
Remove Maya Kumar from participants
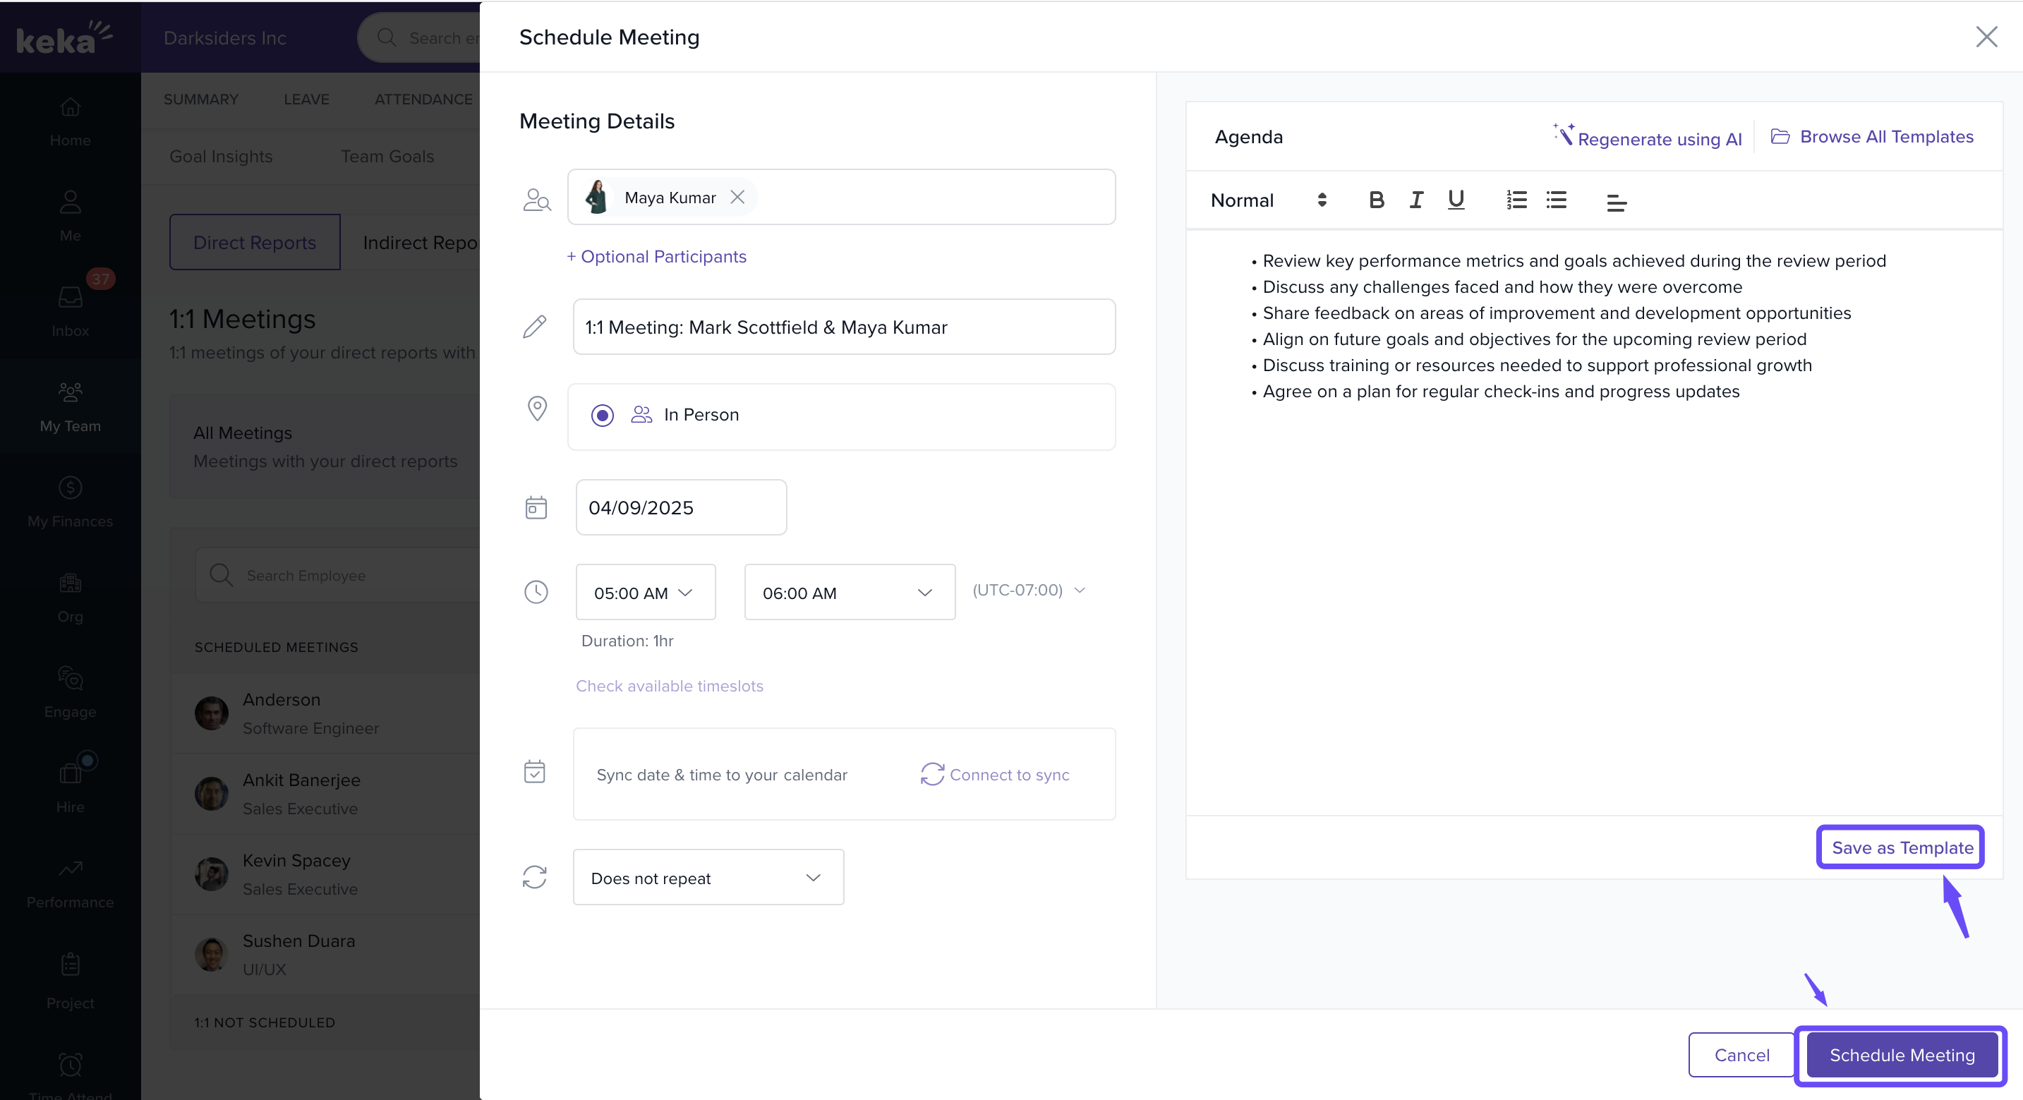click(737, 197)
